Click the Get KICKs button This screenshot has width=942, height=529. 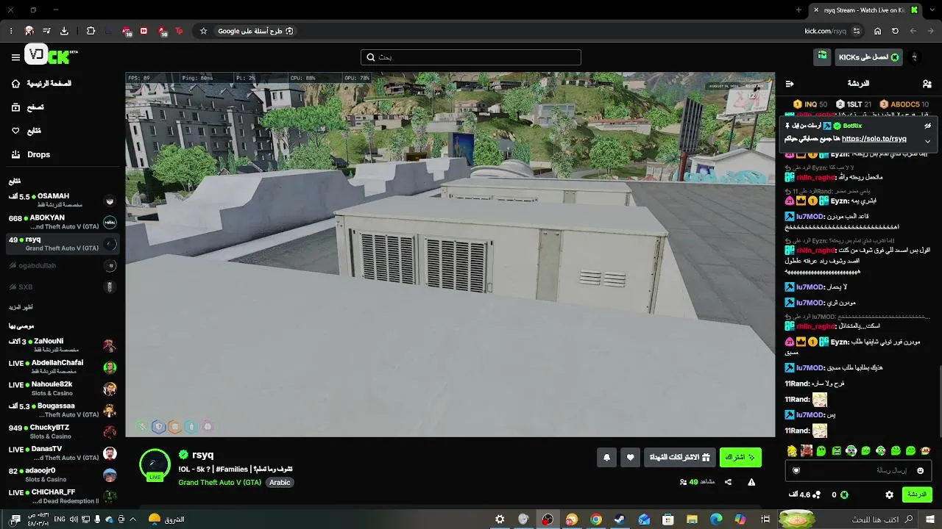point(868,57)
